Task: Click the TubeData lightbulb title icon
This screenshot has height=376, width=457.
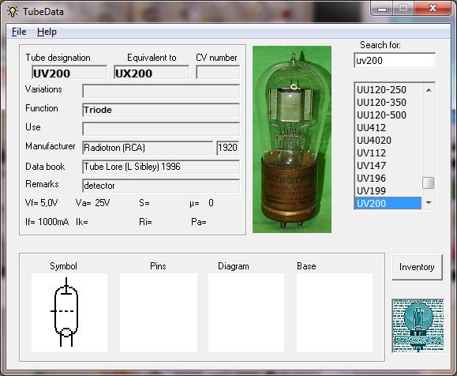Action: pyautogui.click(x=13, y=12)
